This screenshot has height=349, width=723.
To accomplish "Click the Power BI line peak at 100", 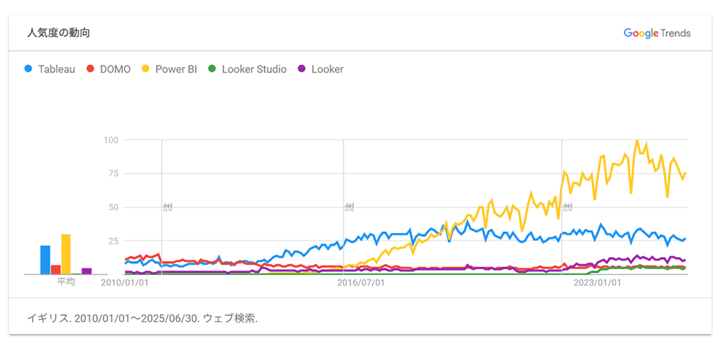I will 637,141.
